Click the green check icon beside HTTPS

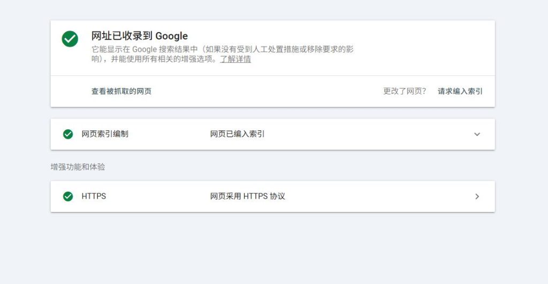pyautogui.click(x=68, y=196)
